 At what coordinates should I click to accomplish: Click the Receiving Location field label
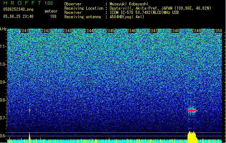click(x=84, y=8)
